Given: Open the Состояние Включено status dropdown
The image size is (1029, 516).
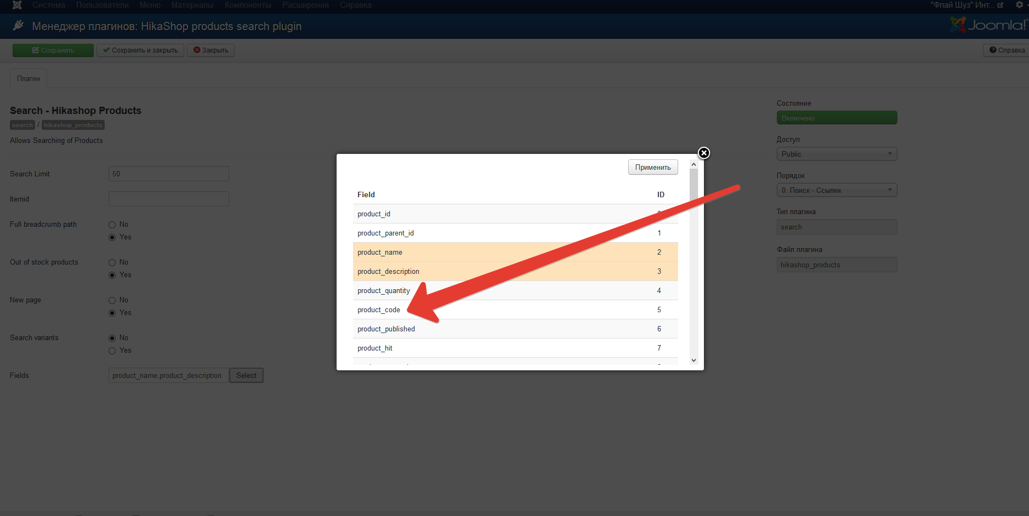Looking at the screenshot, I should point(837,118).
